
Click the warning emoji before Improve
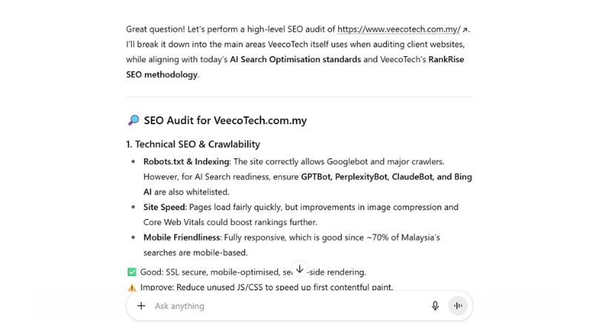coord(132,287)
